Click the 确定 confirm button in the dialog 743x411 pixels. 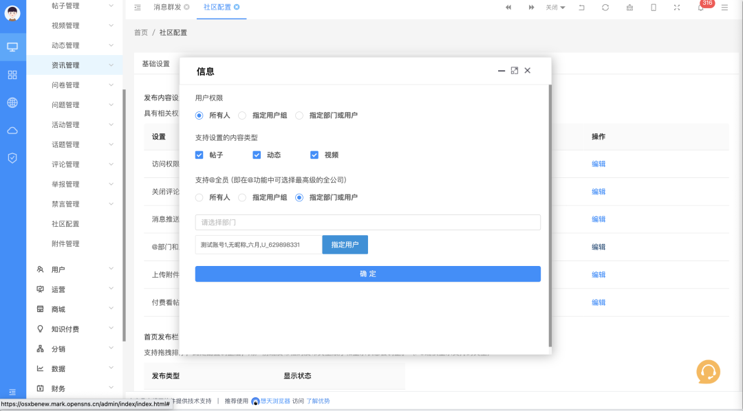pos(368,274)
